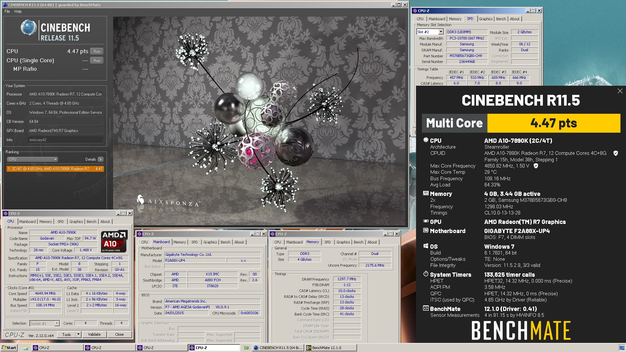Click the Motherboard icon in BenchMate panel
Screen dimensions: 626x352
pyautogui.click(x=426, y=230)
